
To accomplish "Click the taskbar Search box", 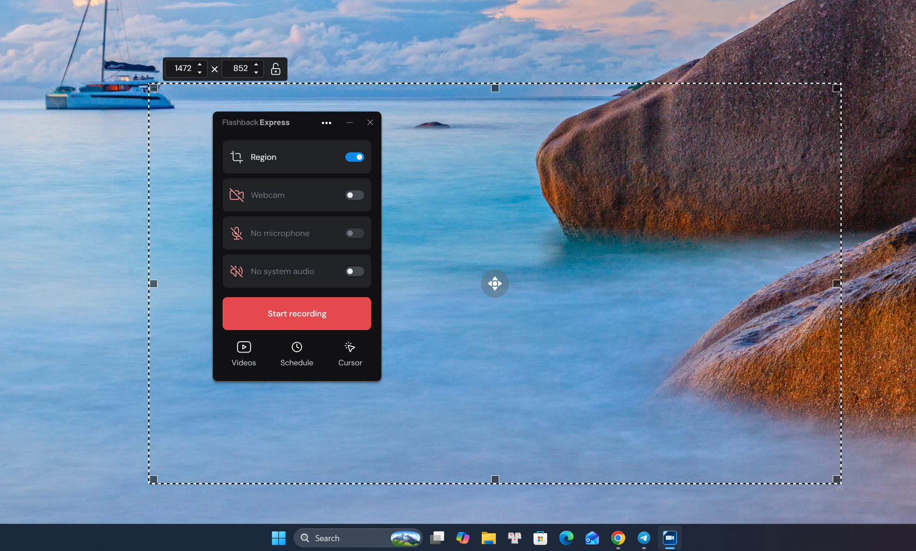I will point(358,538).
